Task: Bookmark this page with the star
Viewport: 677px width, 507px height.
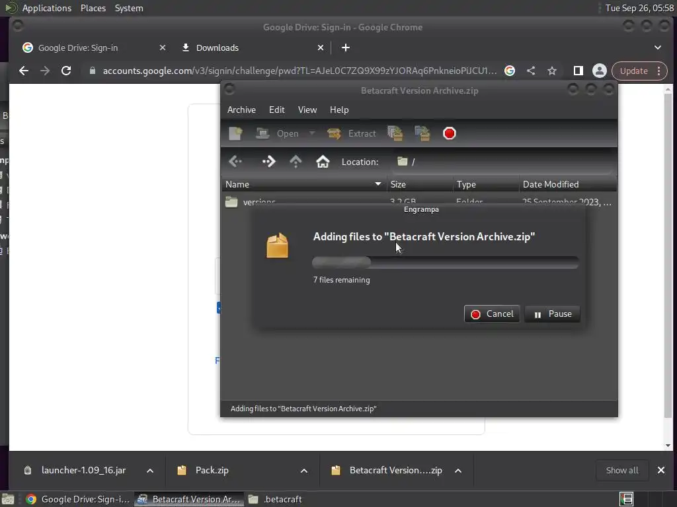Action: click(552, 71)
